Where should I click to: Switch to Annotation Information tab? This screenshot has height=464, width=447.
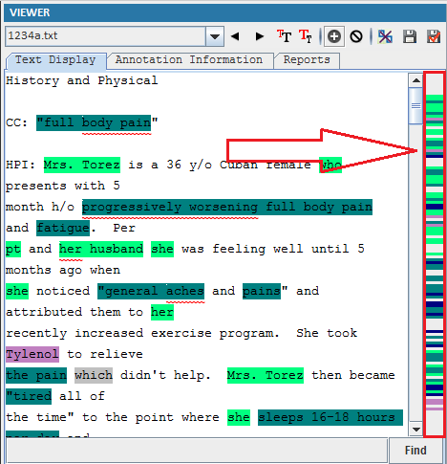[x=190, y=60]
